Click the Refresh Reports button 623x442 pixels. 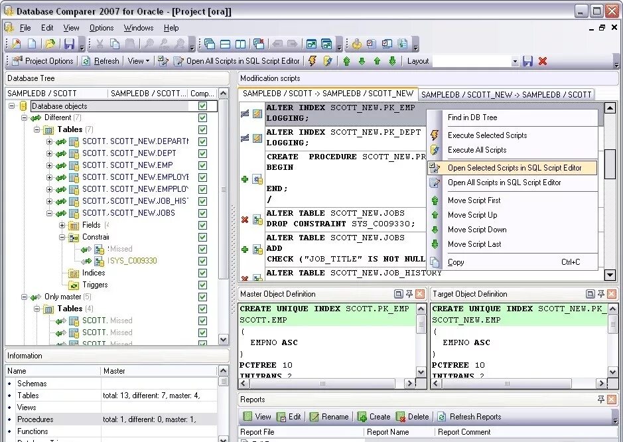coord(469,417)
